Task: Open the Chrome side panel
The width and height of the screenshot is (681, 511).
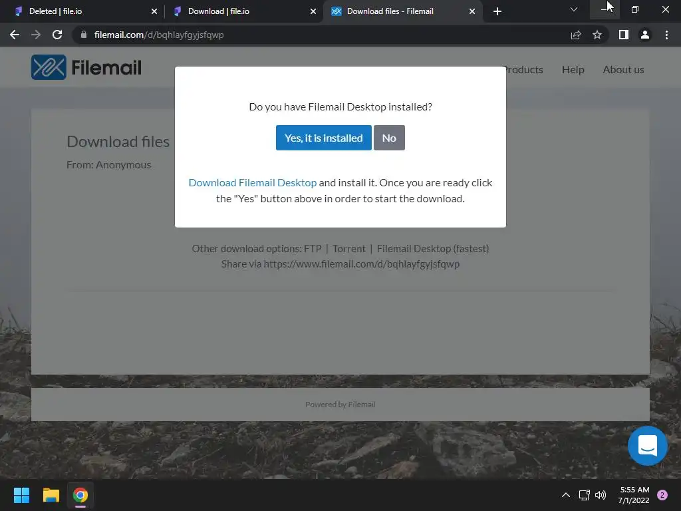Action: pos(624,35)
